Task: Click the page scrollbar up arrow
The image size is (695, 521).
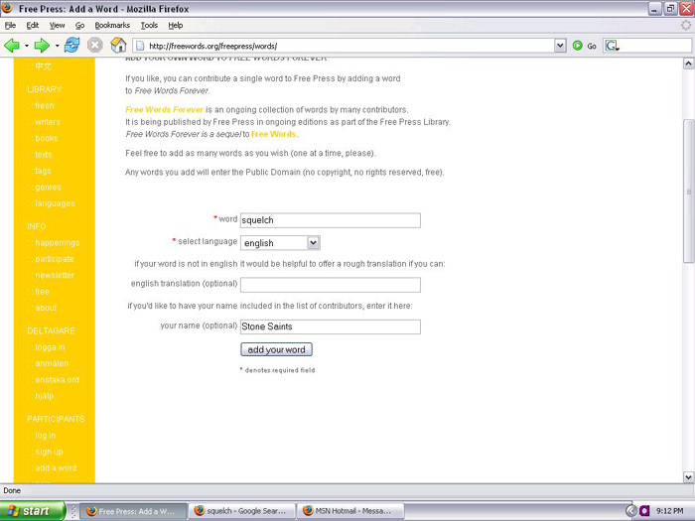Action: (x=688, y=64)
